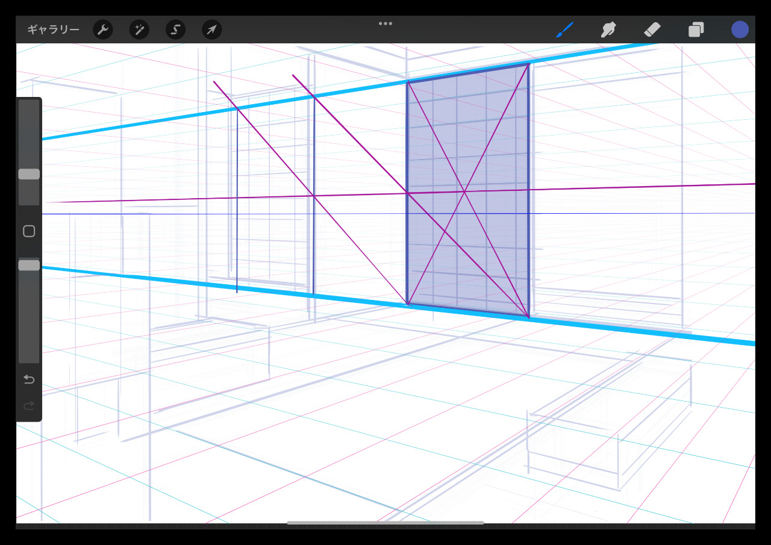
Task: Tap the three-dot multitasking menu
Action: tap(385, 23)
